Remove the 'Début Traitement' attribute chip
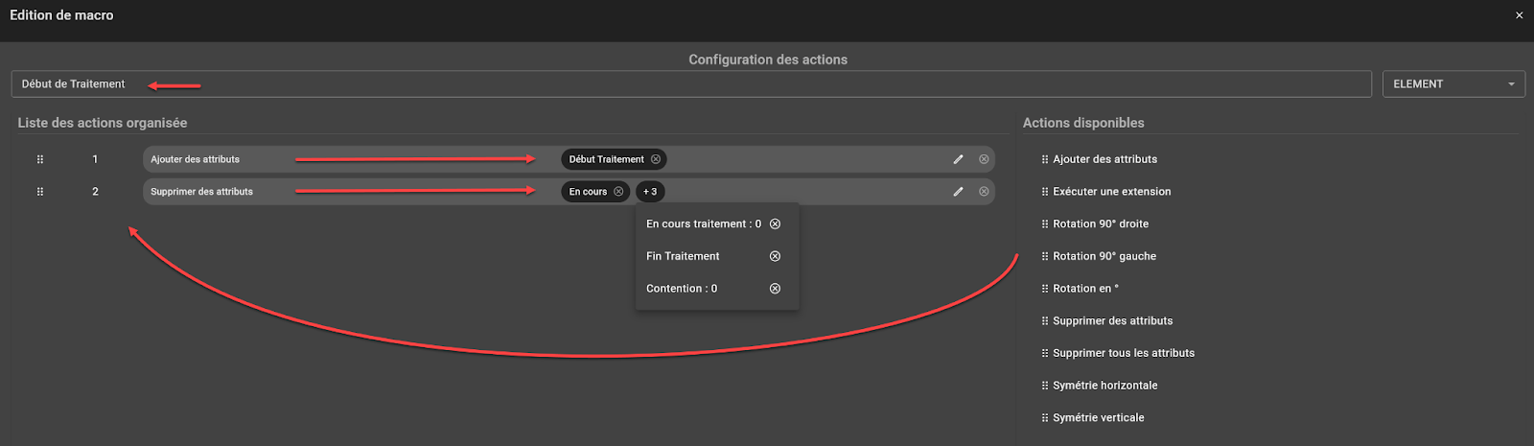This screenshot has width=1534, height=446. (x=656, y=159)
